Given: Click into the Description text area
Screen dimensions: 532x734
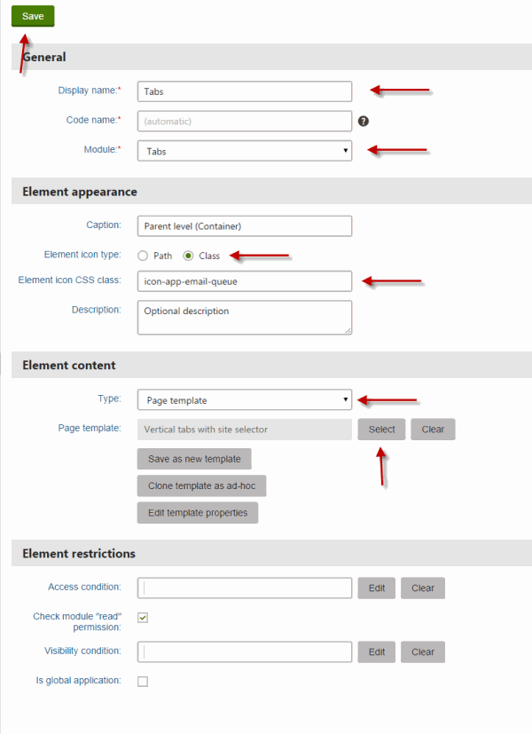Looking at the screenshot, I should pyautogui.click(x=245, y=318).
